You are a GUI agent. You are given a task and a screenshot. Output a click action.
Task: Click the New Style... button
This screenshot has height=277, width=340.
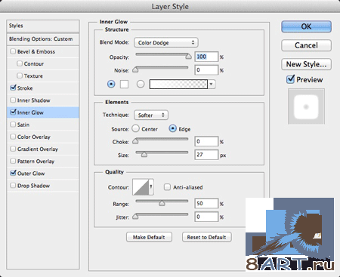tap(306, 64)
